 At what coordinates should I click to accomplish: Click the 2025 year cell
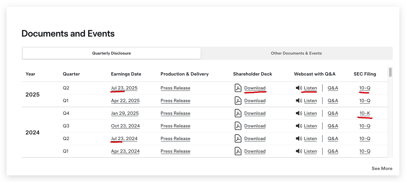[x=33, y=94]
